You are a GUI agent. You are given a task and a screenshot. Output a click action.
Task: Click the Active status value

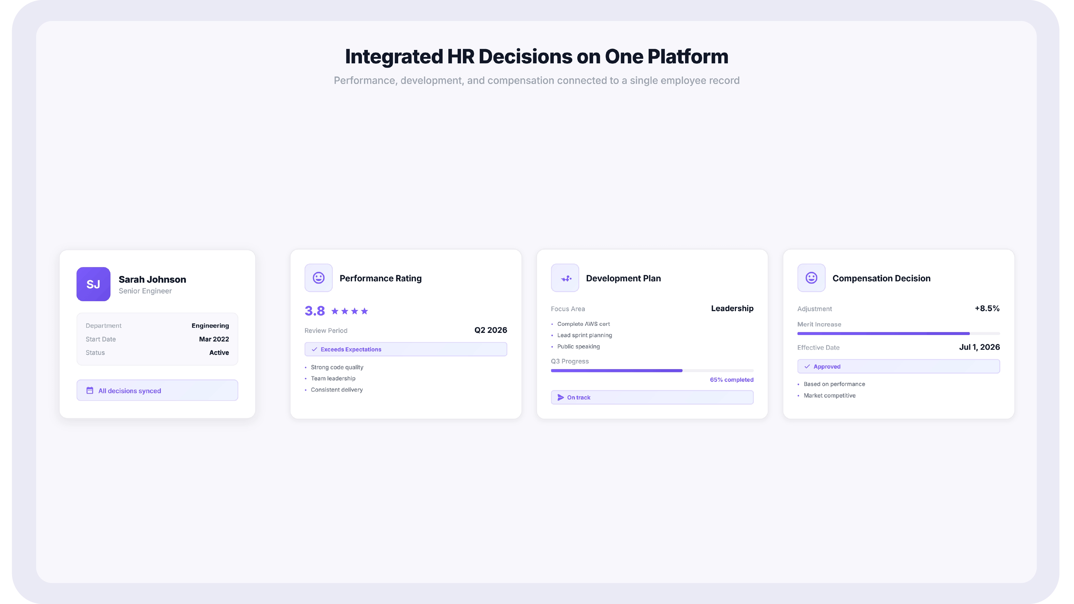tap(219, 353)
